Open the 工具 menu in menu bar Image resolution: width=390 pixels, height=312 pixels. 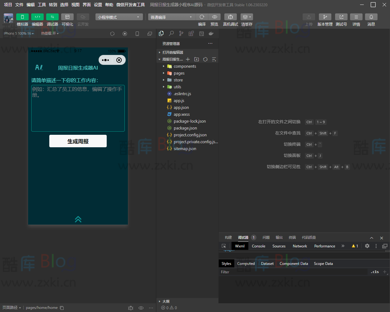pyautogui.click(x=42, y=5)
